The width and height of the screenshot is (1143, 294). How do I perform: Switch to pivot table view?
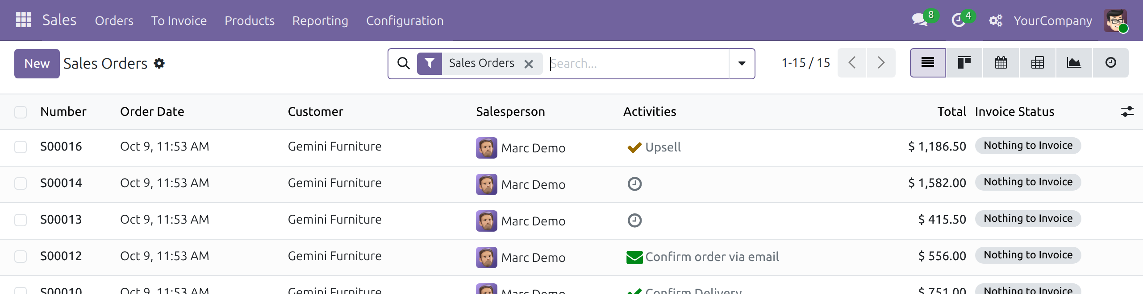click(x=1038, y=63)
